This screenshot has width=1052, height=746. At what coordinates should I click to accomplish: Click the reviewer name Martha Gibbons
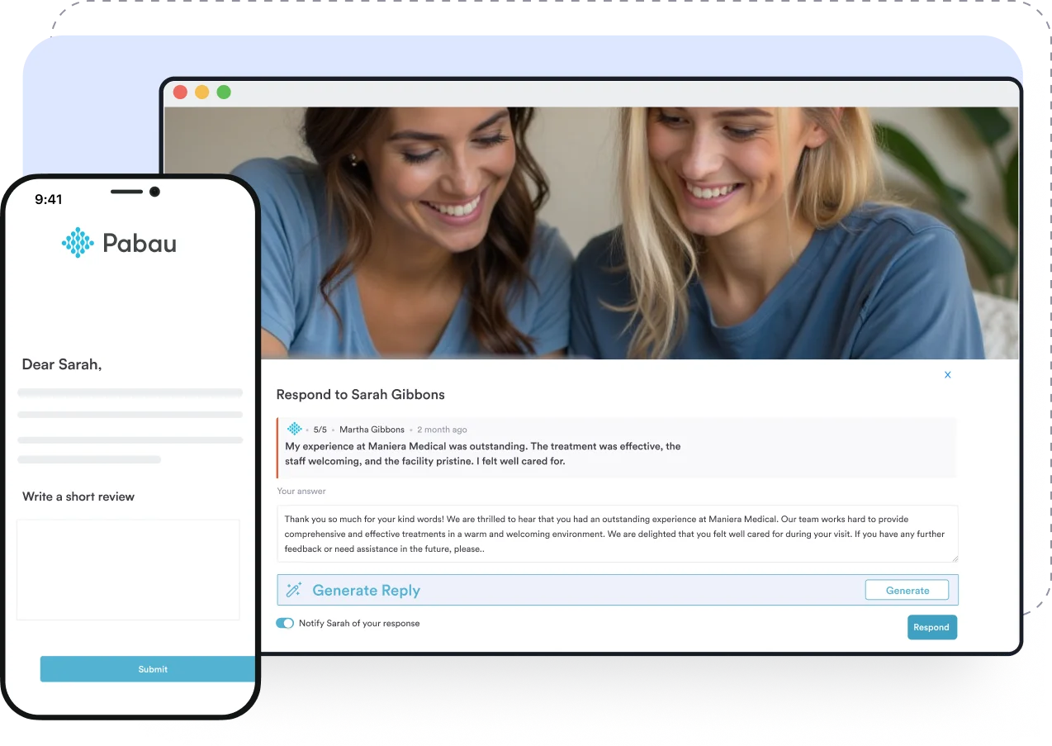pos(372,430)
